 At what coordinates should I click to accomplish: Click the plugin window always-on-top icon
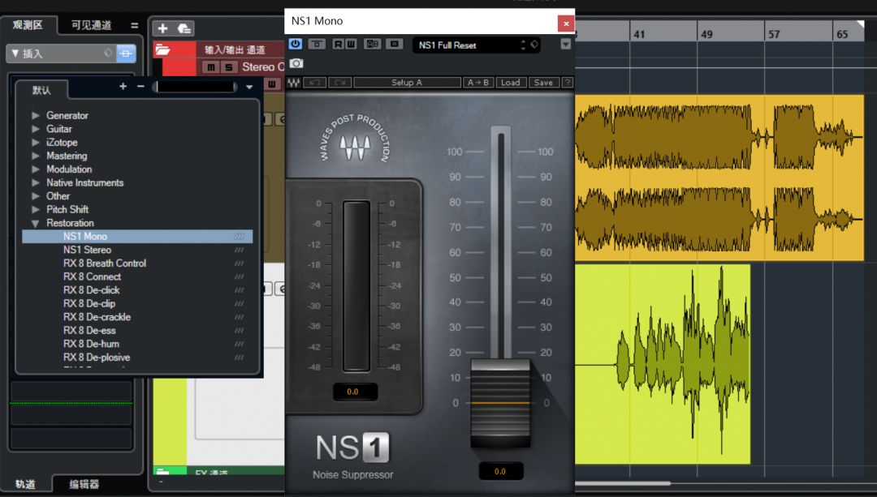(317, 44)
